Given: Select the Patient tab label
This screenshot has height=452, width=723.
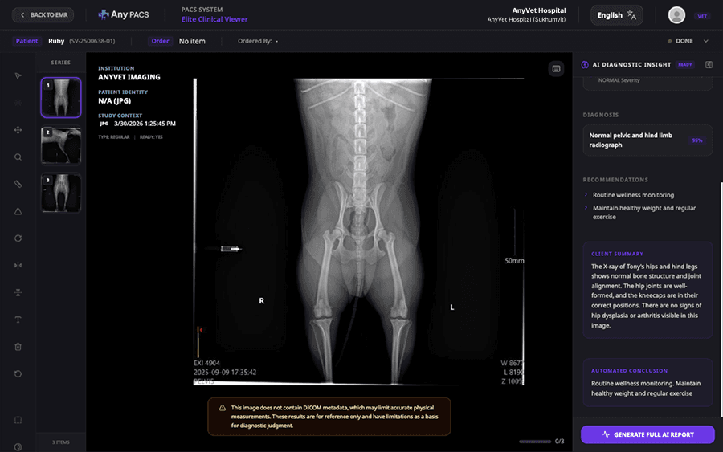Looking at the screenshot, I should tap(27, 41).
